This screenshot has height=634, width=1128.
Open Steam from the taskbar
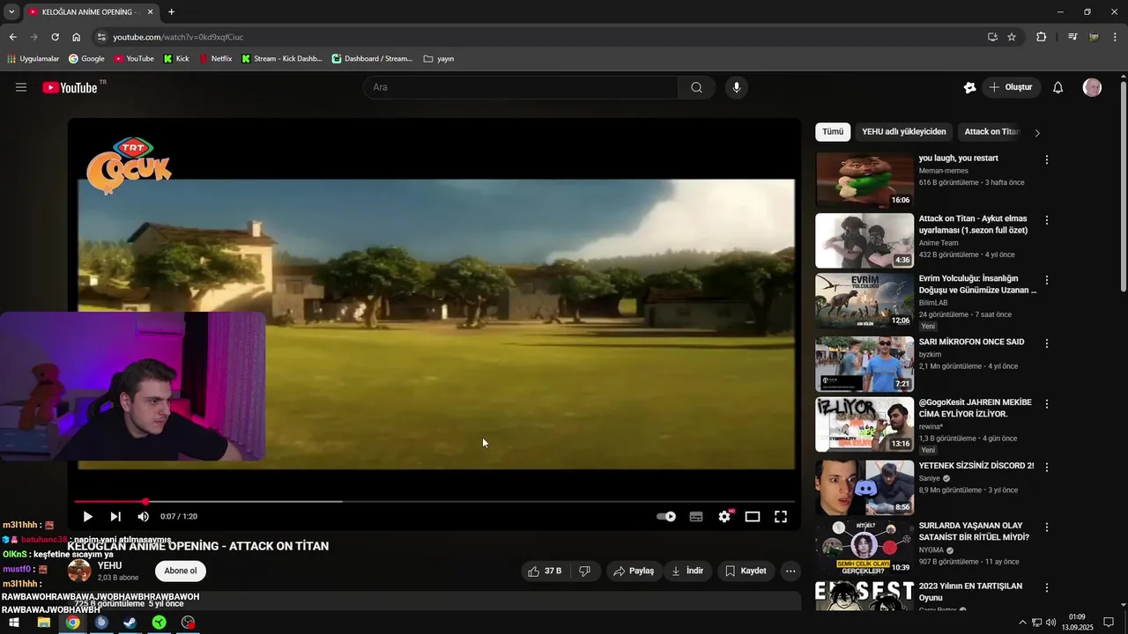click(130, 623)
